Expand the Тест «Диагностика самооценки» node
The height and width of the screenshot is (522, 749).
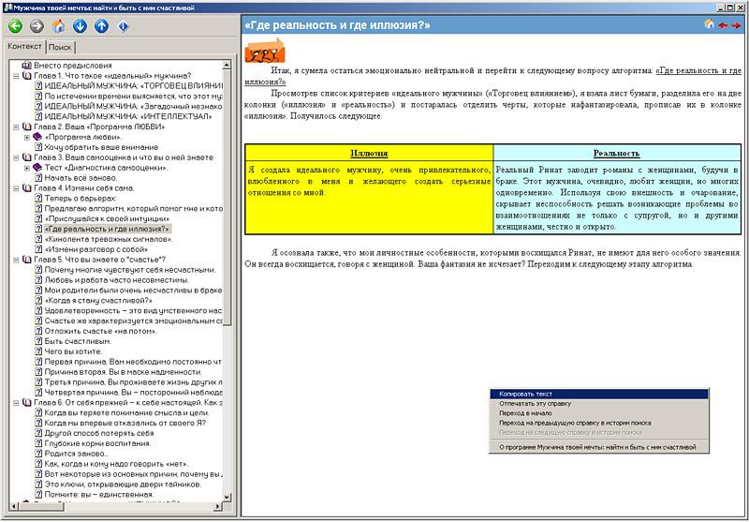tap(27, 168)
